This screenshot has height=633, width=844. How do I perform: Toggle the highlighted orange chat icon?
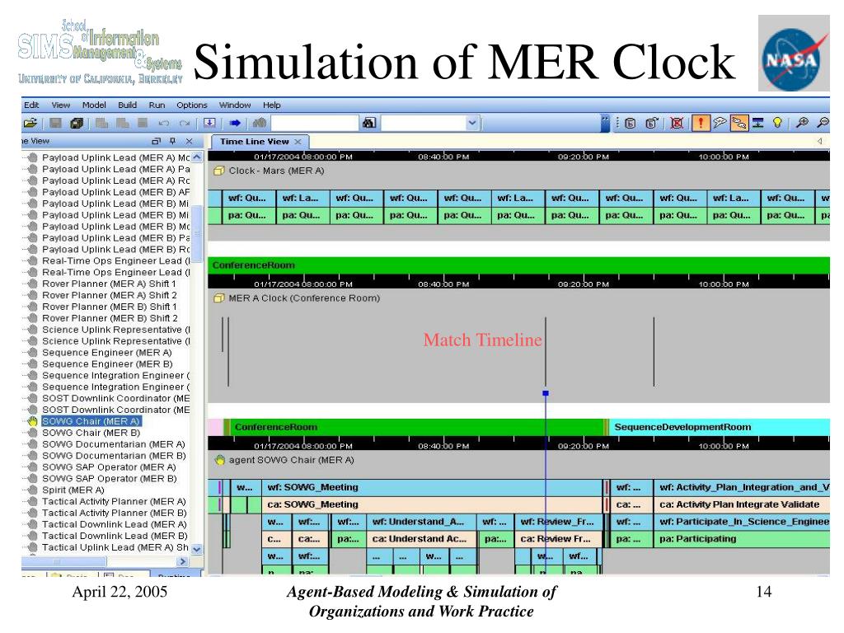pyautogui.click(x=739, y=124)
